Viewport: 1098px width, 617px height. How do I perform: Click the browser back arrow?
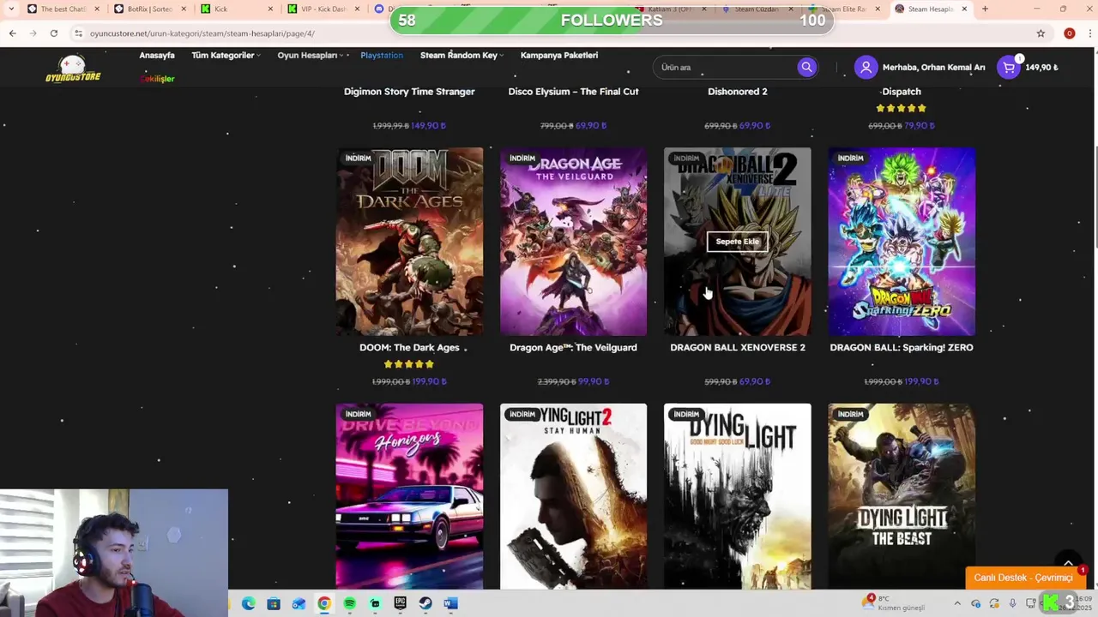tap(12, 33)
